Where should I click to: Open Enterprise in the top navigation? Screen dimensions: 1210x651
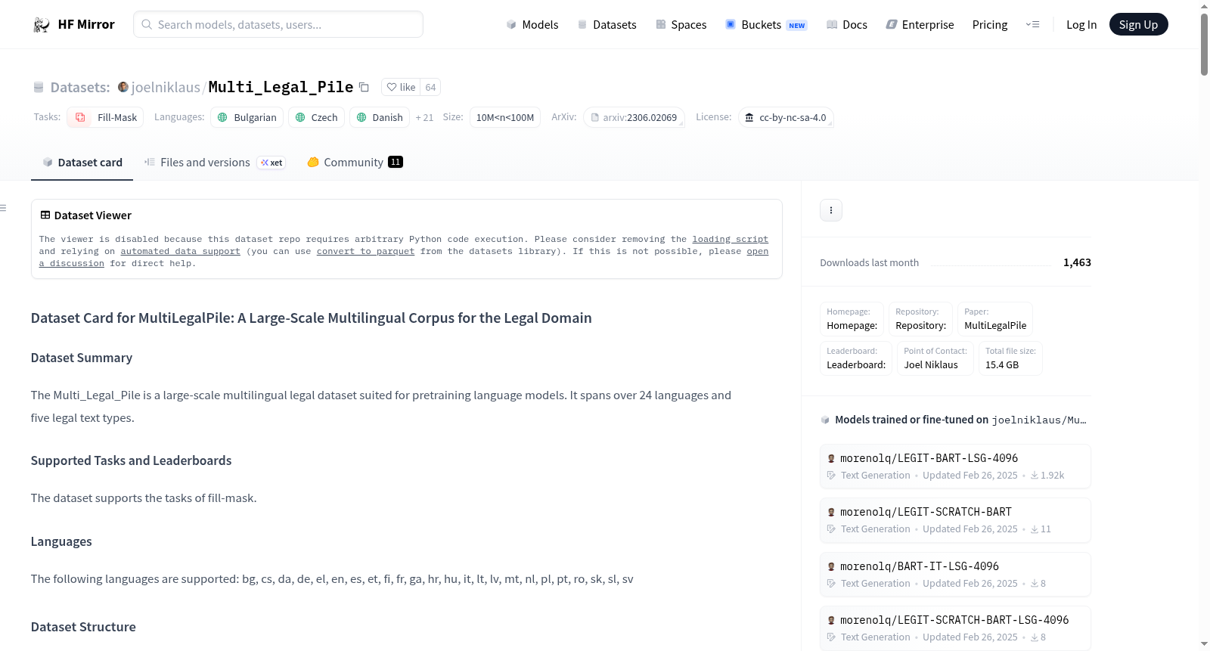920,25
